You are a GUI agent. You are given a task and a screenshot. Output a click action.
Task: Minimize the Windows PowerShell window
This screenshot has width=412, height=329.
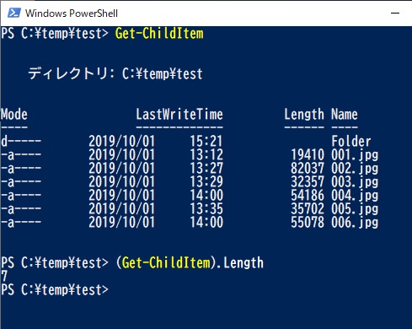point(395,13)
